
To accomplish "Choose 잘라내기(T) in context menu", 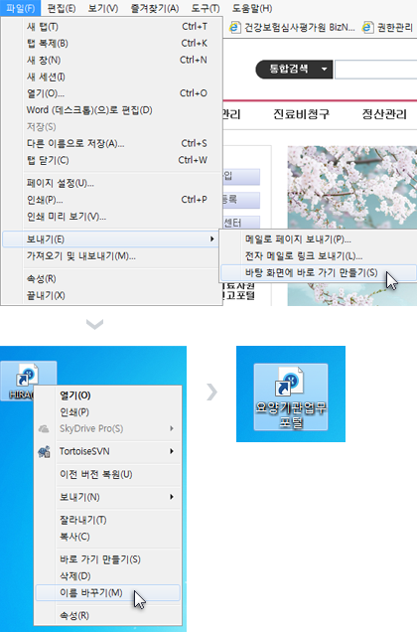I will coord(108,520).
